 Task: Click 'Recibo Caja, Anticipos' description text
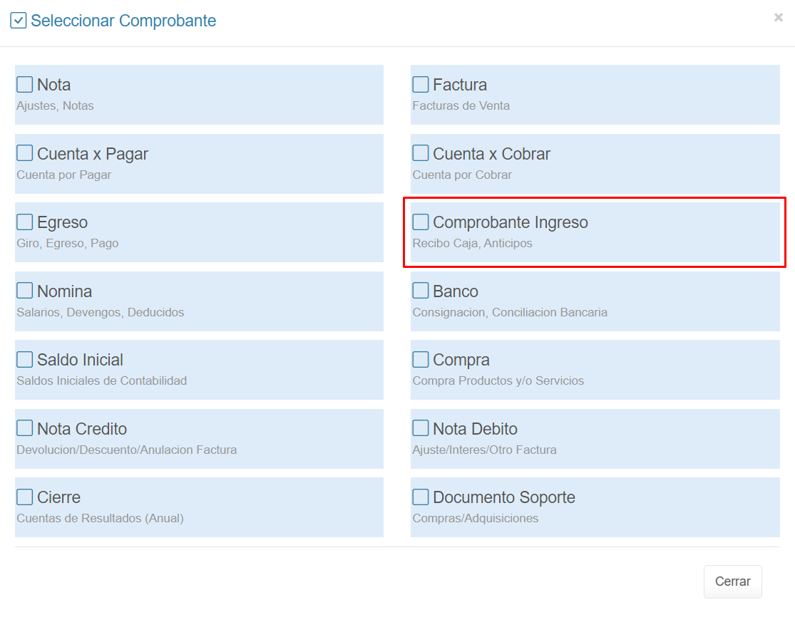[472, 244]
